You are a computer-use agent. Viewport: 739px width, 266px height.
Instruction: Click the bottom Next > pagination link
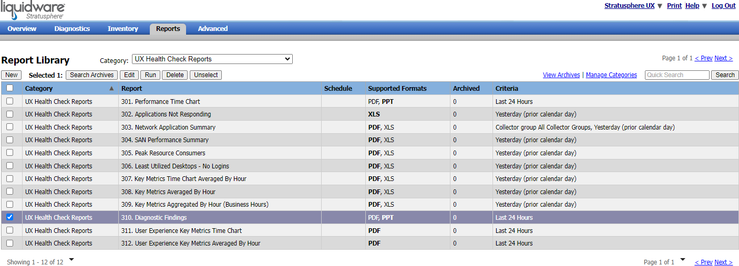(x=723, y=262)
